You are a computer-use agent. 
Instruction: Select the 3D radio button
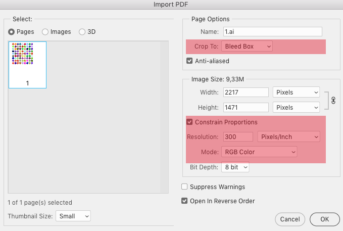[x=82, y=31]
